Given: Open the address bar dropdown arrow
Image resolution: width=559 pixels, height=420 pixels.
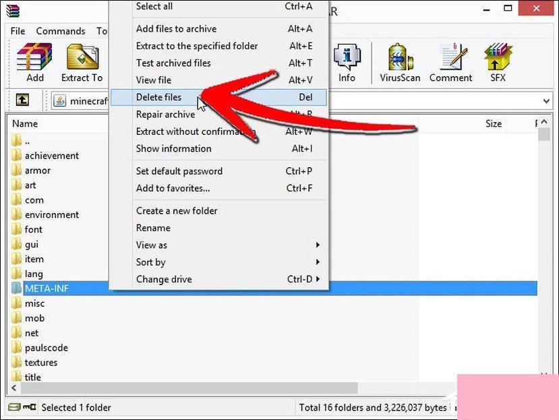Looking at the screenshot, I should pos(546,101).
